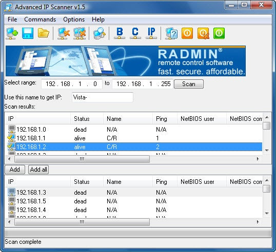Click the Add button
Image resolution: width=276 pixels, height=252 pixels.
pos(15,170)
